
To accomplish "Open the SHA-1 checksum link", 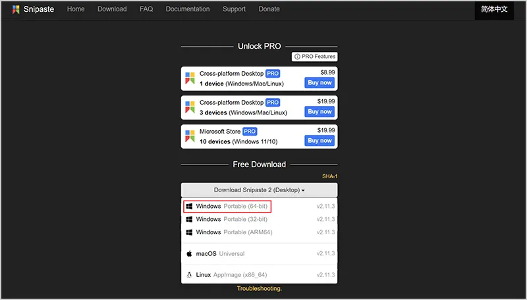I will 329,176.
